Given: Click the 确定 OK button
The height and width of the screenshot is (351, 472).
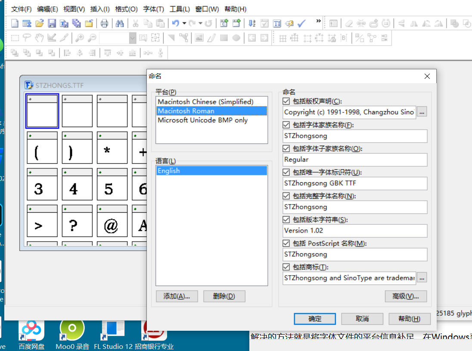Looking at the screenshot, I should 314,319.
